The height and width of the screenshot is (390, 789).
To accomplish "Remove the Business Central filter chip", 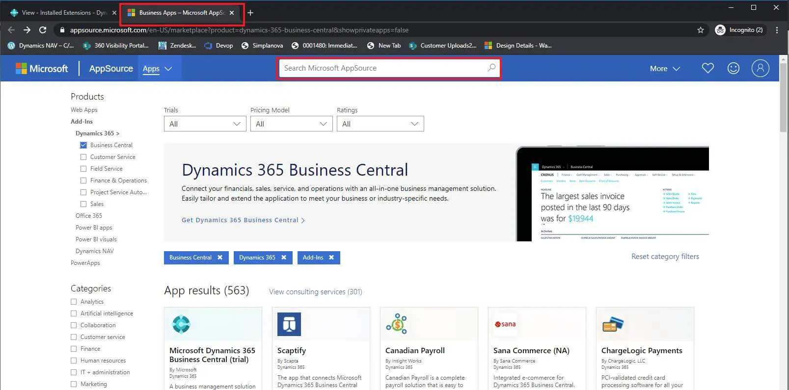I will tap(220, 258).
